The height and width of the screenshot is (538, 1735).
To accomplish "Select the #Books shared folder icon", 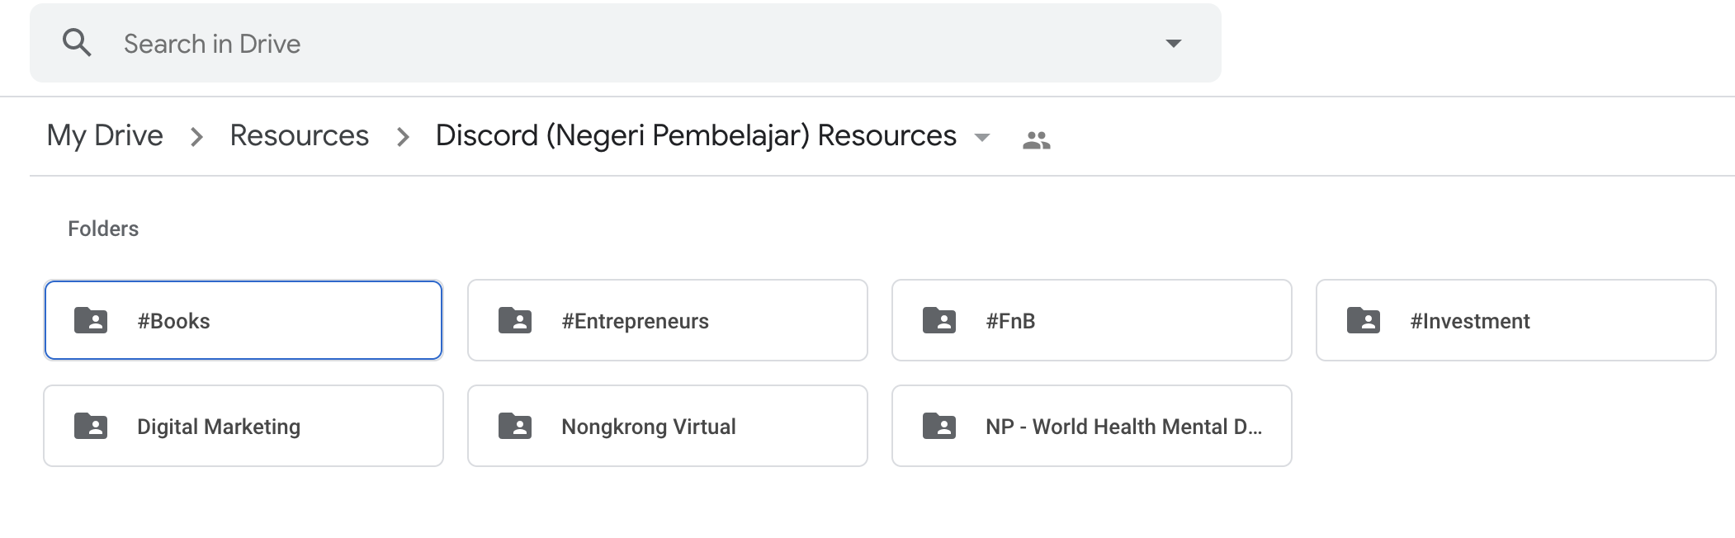I will coord(91,320).
